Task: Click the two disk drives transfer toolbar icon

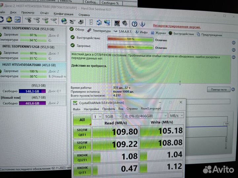Action: 72,21
